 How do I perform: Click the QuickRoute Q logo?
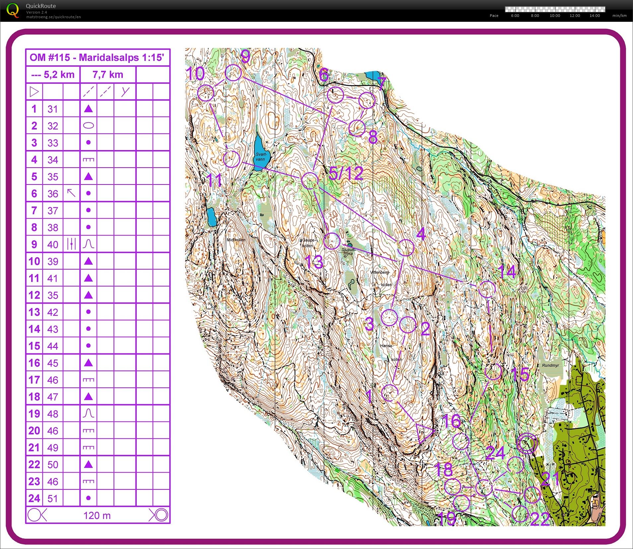point(13,10)
